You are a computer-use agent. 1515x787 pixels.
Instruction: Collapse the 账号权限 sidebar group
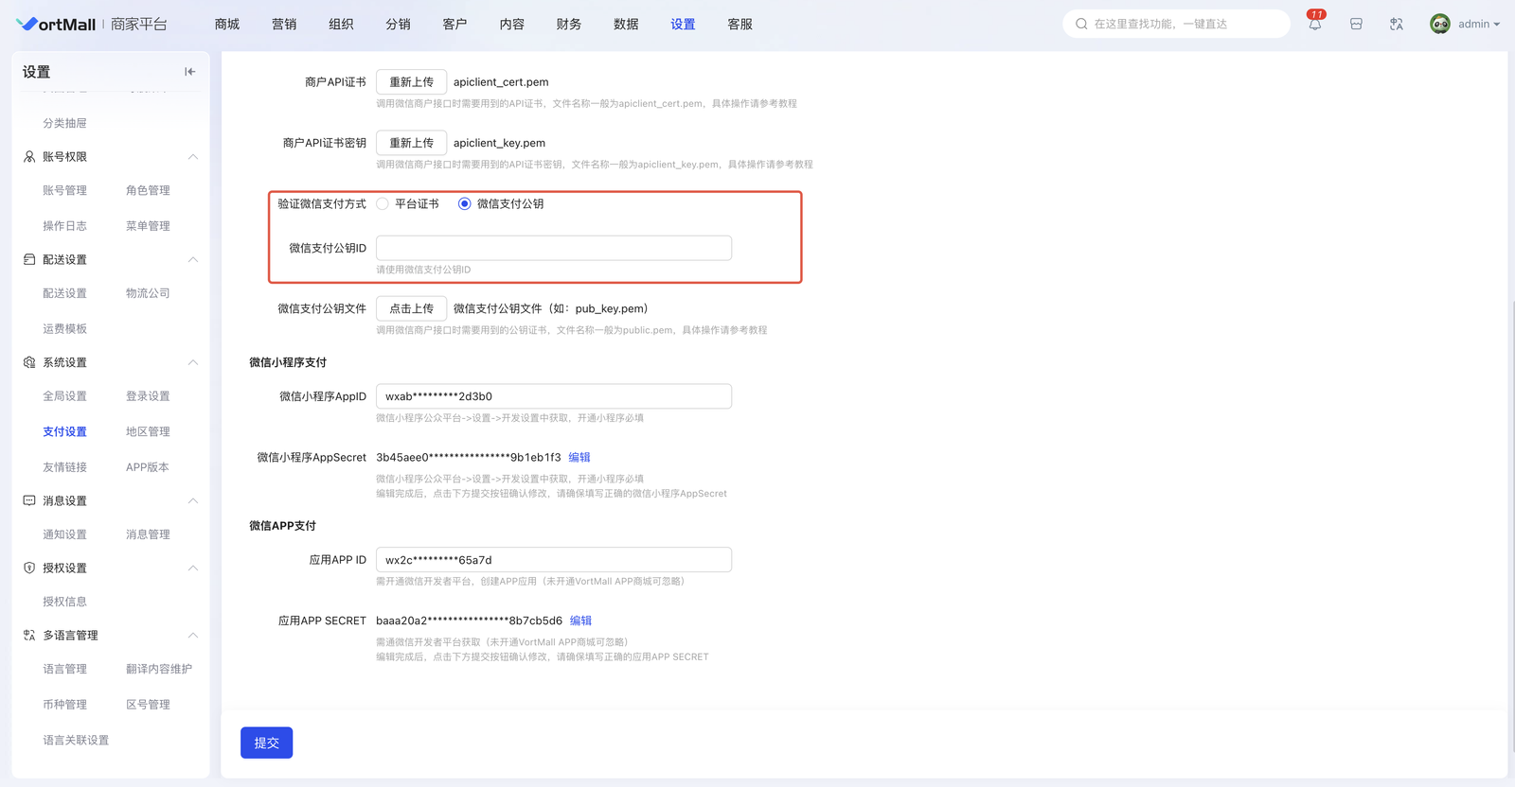tap(192, 157)
